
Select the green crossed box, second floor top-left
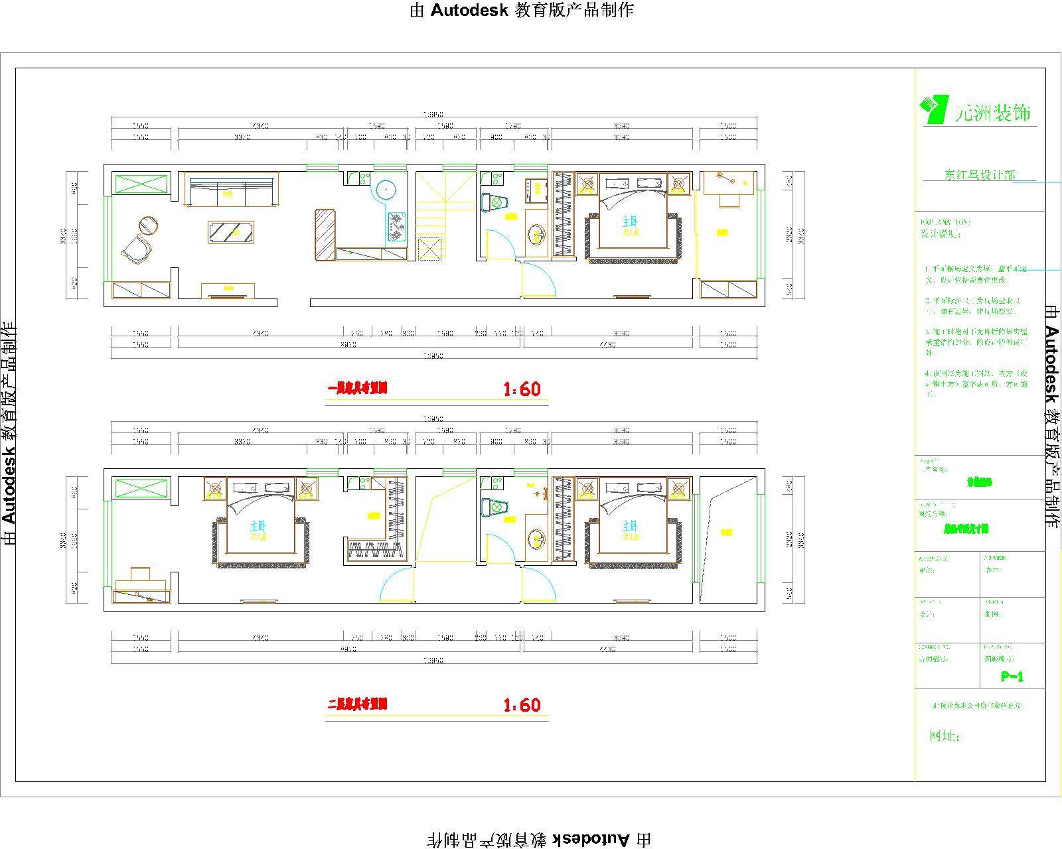[142, 488]
